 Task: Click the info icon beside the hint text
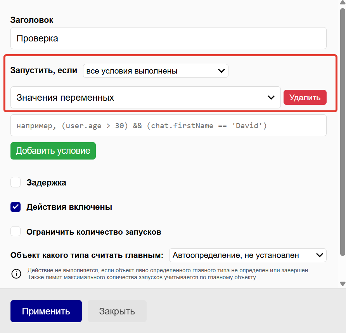coord(16,274)
